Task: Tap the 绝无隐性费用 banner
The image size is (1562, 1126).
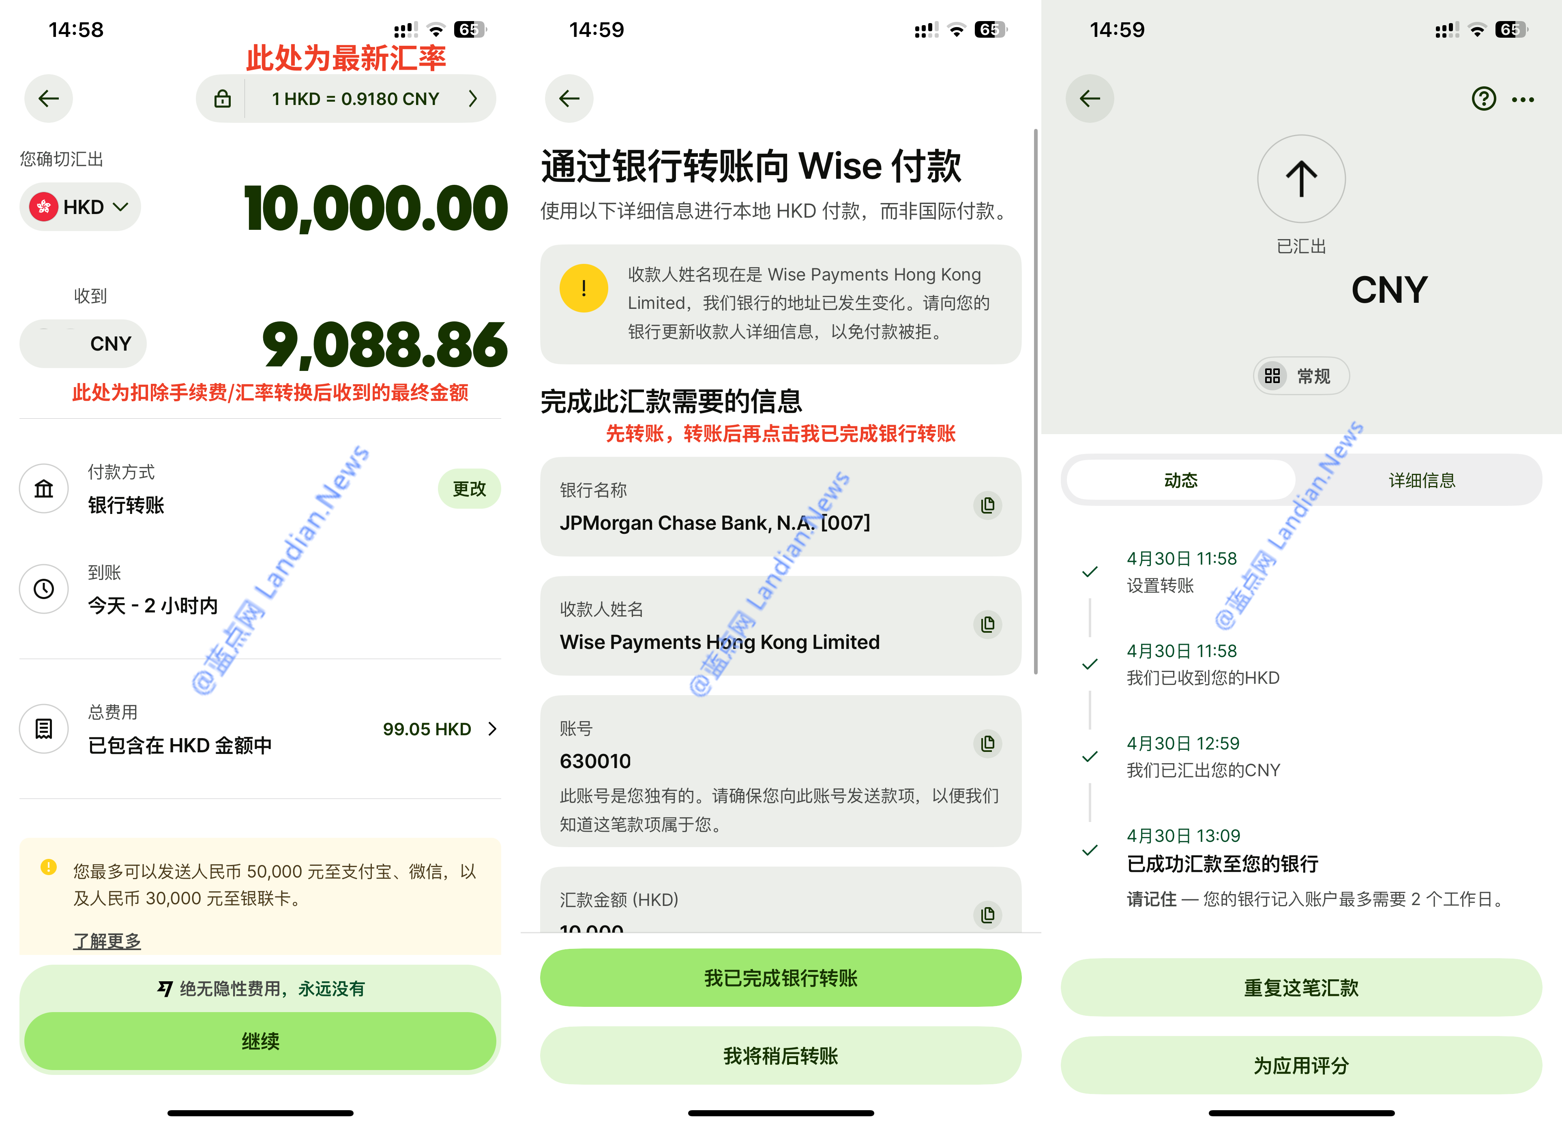Action: [x=260, y=988]
